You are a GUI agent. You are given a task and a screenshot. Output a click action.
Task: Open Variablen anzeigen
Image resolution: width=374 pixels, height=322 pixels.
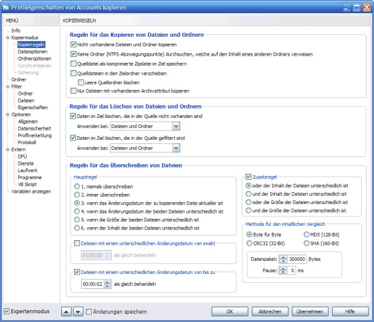(31, 192)
